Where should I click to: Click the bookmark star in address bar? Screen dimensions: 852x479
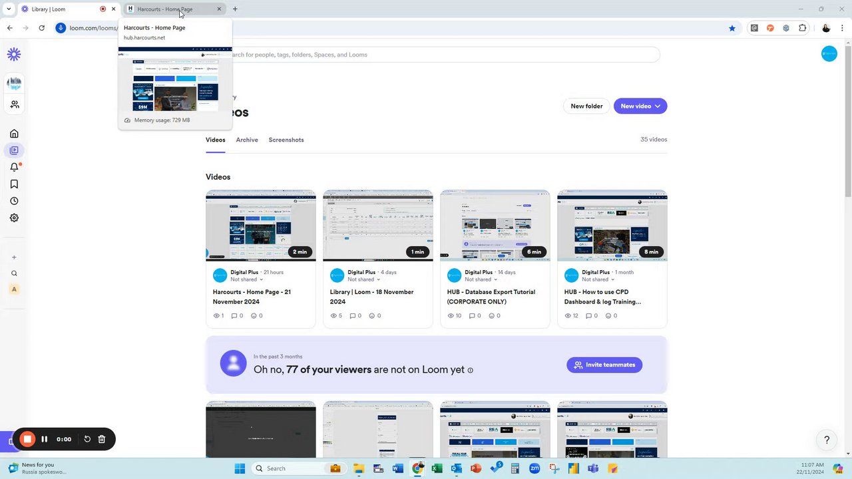732,28
